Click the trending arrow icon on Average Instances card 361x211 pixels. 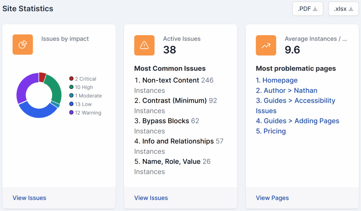pos(266,45)
